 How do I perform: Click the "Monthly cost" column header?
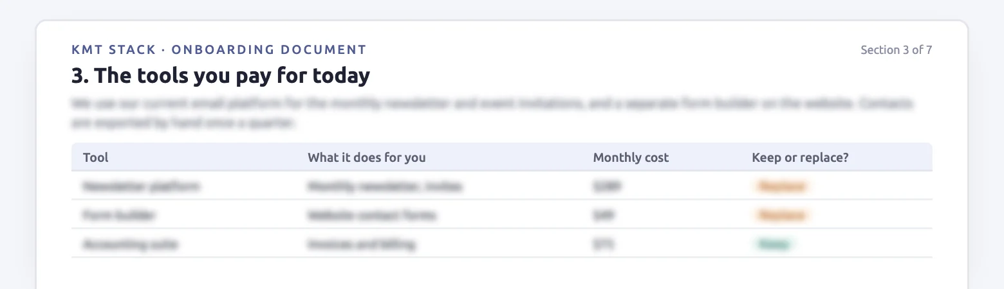pyautogui.click(x=631, y=157)
